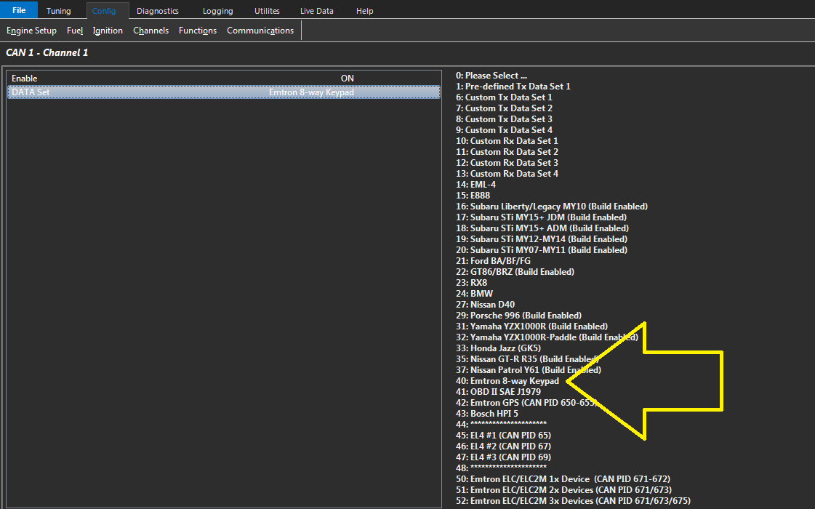The image size is (815, 509).
Task: Open the File menu
Action: point(19,10)
